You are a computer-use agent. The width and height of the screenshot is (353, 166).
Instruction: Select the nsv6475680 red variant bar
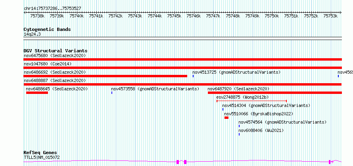point(183,59)
